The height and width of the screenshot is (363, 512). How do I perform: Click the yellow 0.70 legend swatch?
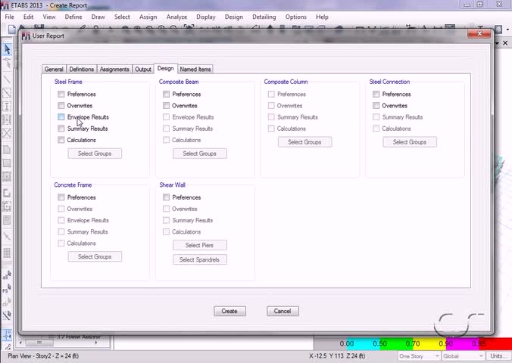click(x=429, y=344)
